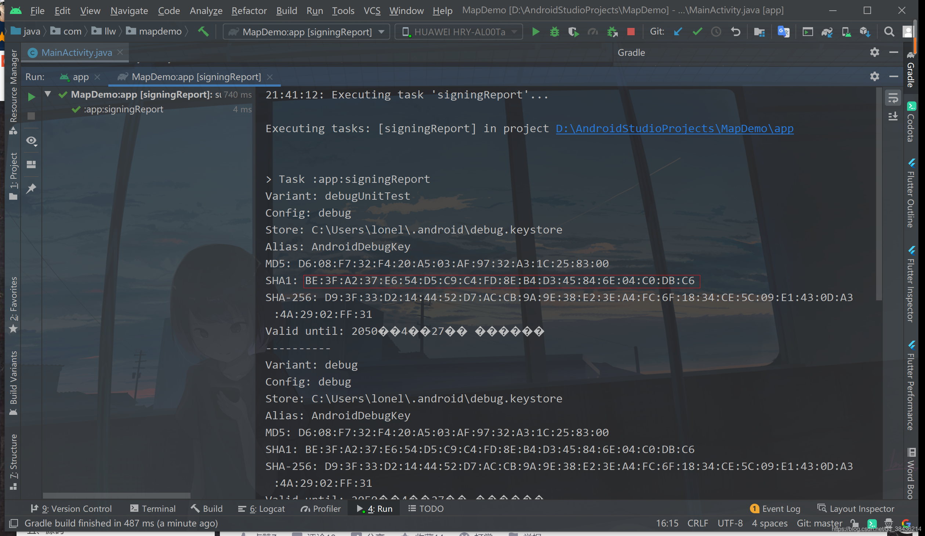
Task: Open Gradle panel settings gear
Action: (x=874, y=52)
